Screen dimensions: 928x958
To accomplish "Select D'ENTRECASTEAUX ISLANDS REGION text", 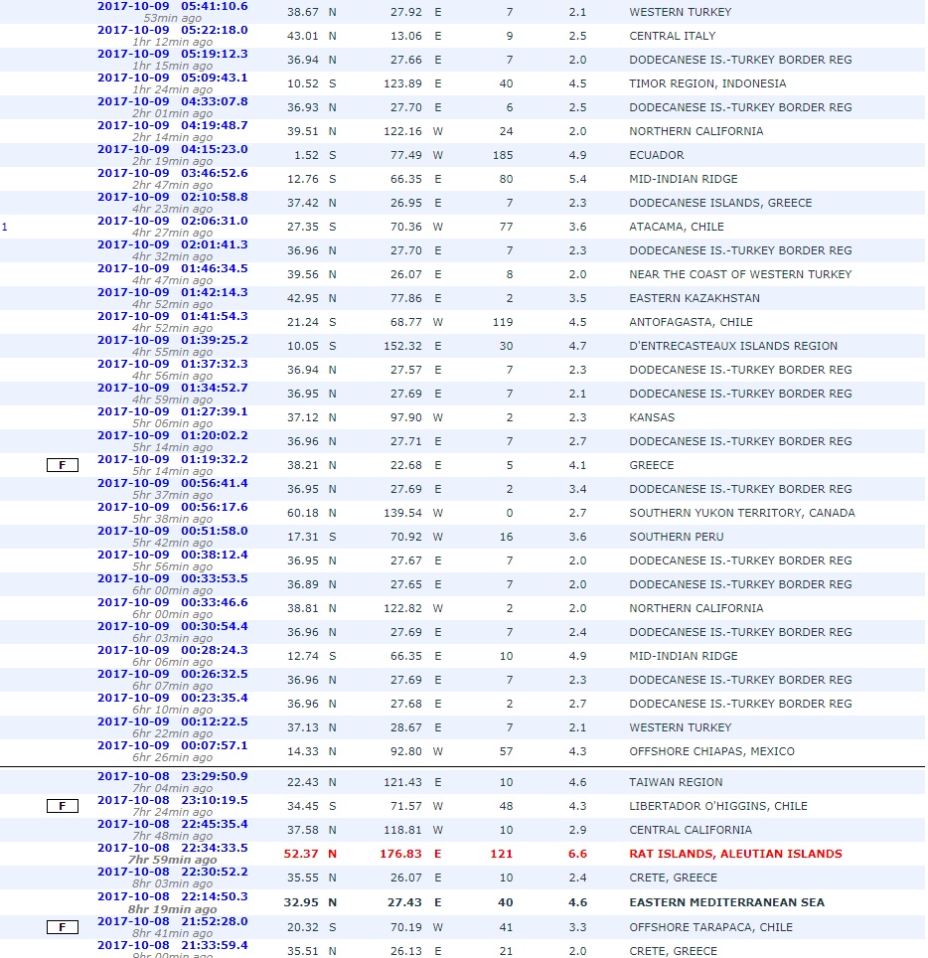I will click(x=733, y=346).
